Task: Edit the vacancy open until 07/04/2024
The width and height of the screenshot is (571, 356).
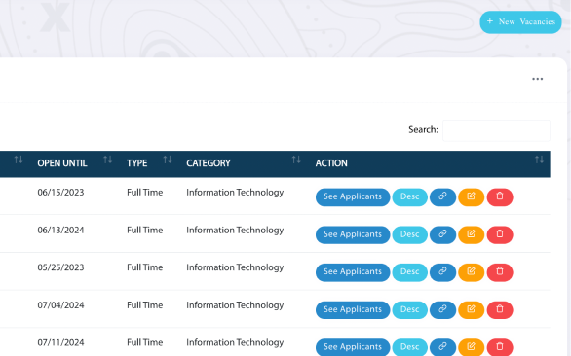Action: 471,310
